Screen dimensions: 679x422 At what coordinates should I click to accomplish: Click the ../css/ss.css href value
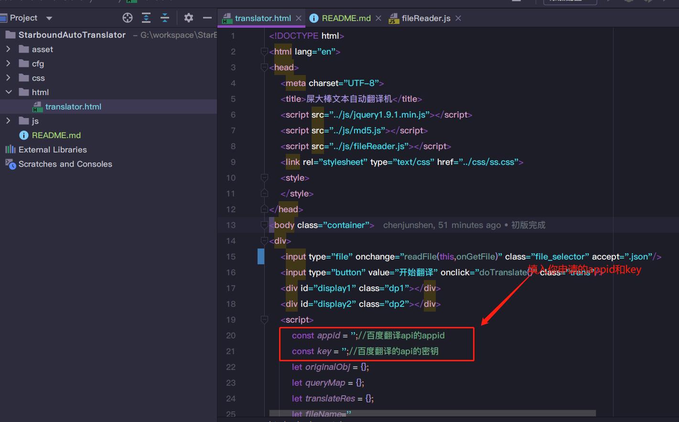click(488, 162)
